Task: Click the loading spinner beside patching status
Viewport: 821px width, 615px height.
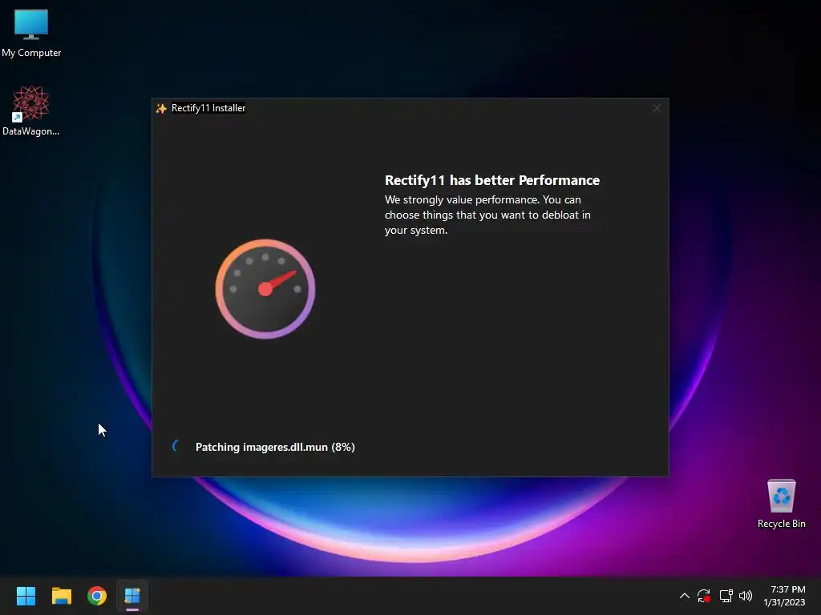Action: tap(176, 446)
